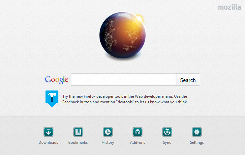Click the blue hammer developer tools icon

[x=52, y=98]
